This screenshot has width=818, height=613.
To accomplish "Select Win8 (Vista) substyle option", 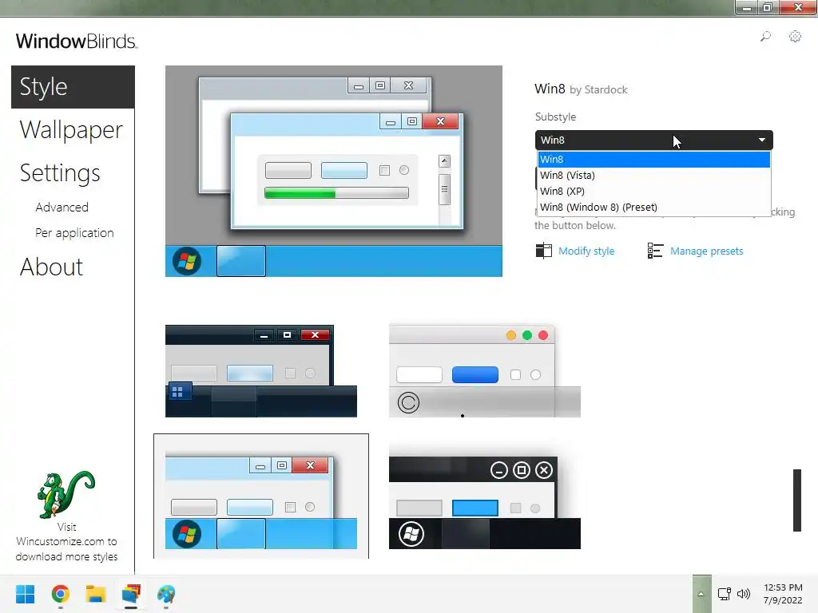I will tap(653, 175).
